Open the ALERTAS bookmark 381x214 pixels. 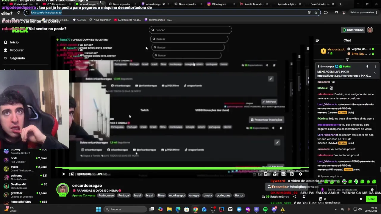(x=79, y=20)
